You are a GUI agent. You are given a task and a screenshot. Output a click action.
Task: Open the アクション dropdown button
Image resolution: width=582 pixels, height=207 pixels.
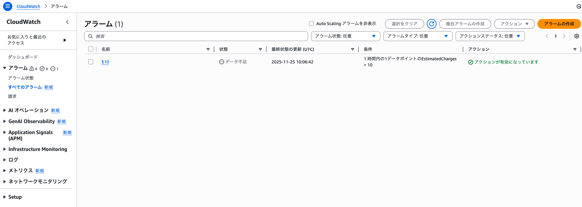point(514,24)
